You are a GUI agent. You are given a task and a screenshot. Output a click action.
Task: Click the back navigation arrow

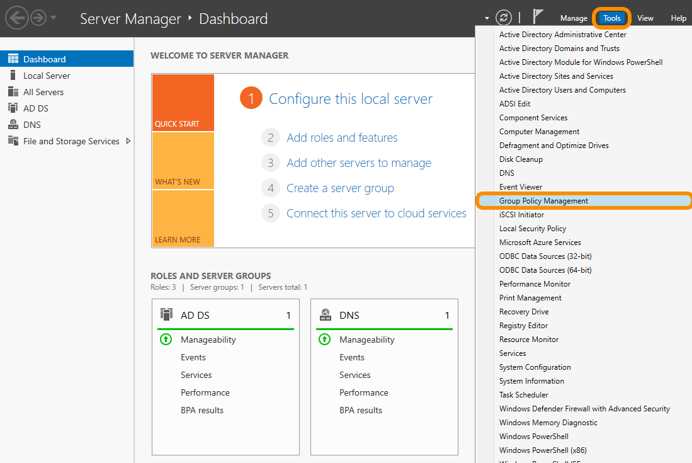coord(18,18)
